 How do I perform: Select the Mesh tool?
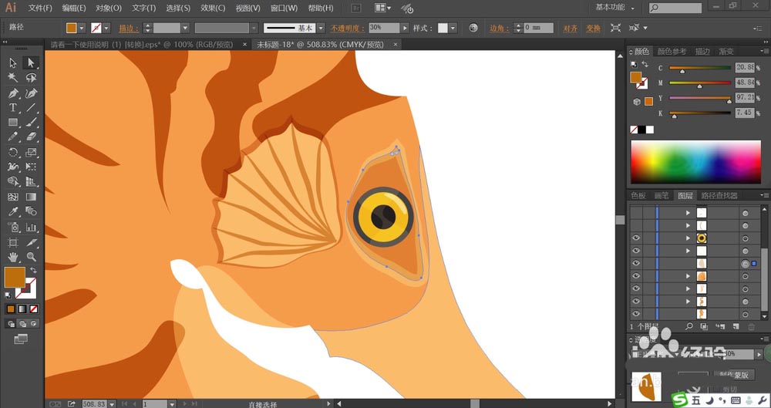click(13, 197)
